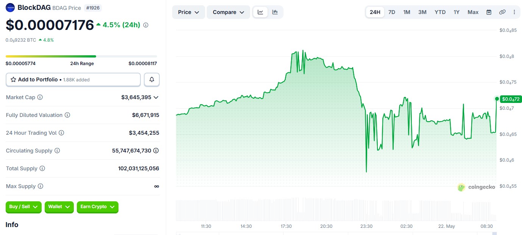This screenshot has width=522, height=235.
Task: Click the 24h low value $0.00005774
Action: coord(20,63)
